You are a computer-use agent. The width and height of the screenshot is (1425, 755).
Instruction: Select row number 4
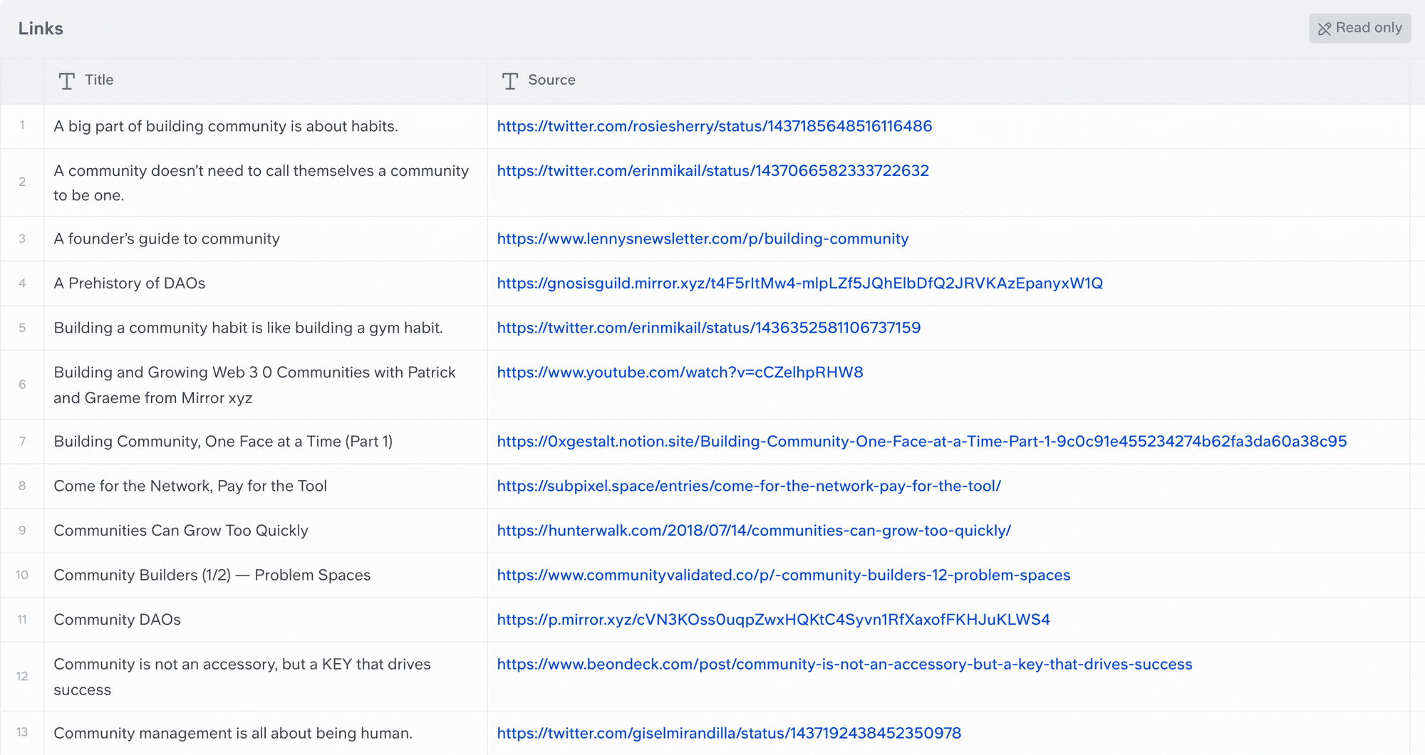coord(22,283)
